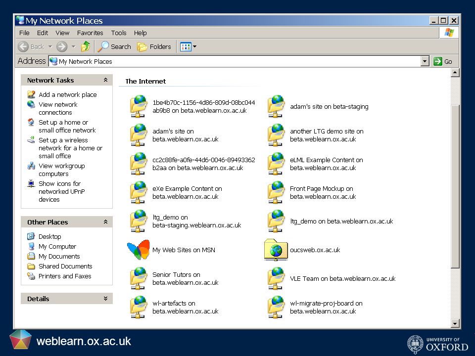Image resolution: width=475 pixels, height=356 pixels.
Task: Click Show icons for networked UPnP devices
Action: point(61,191)
